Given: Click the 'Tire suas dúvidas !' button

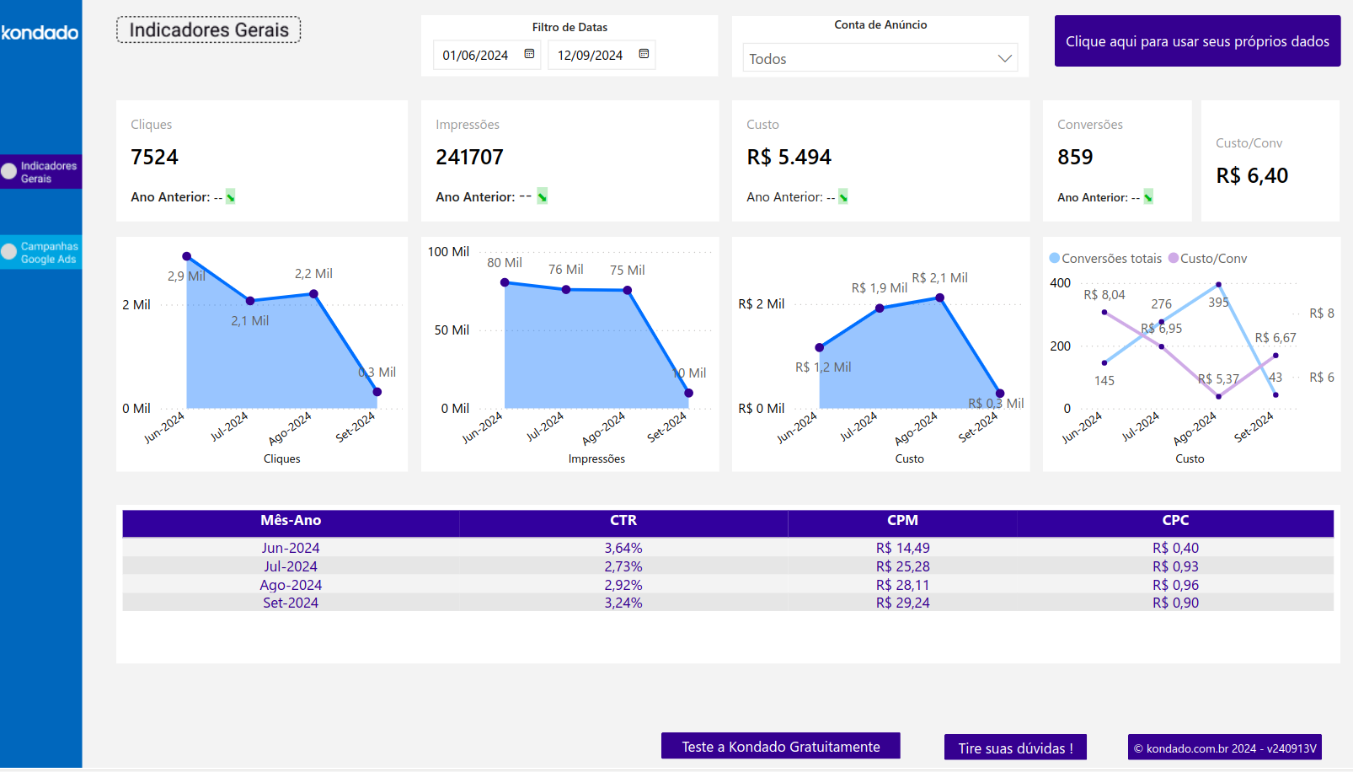Looking at the screenshot, I should pos(1014,748).
